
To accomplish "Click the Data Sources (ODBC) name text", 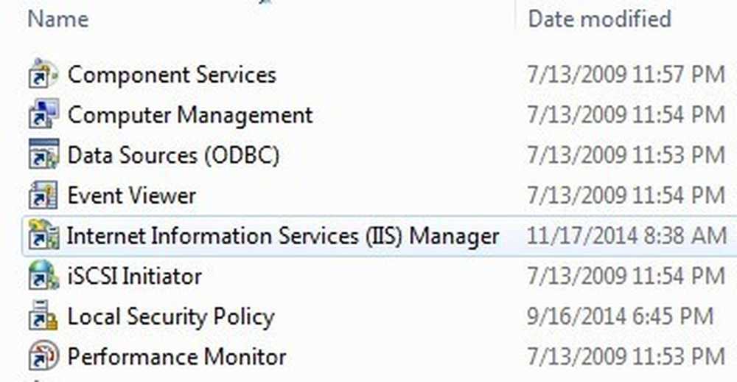I will [x=173, y=156].
